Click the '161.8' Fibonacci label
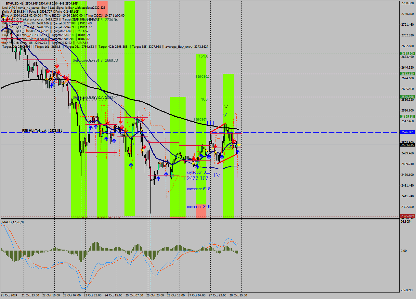 click(203, 56)
